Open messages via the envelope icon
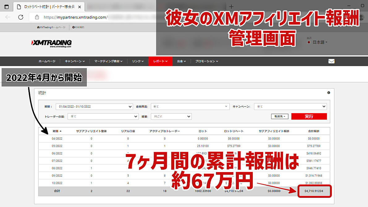The width and height of the screenshot is (368, 207). pyautogui.click(x=332, y=61)
